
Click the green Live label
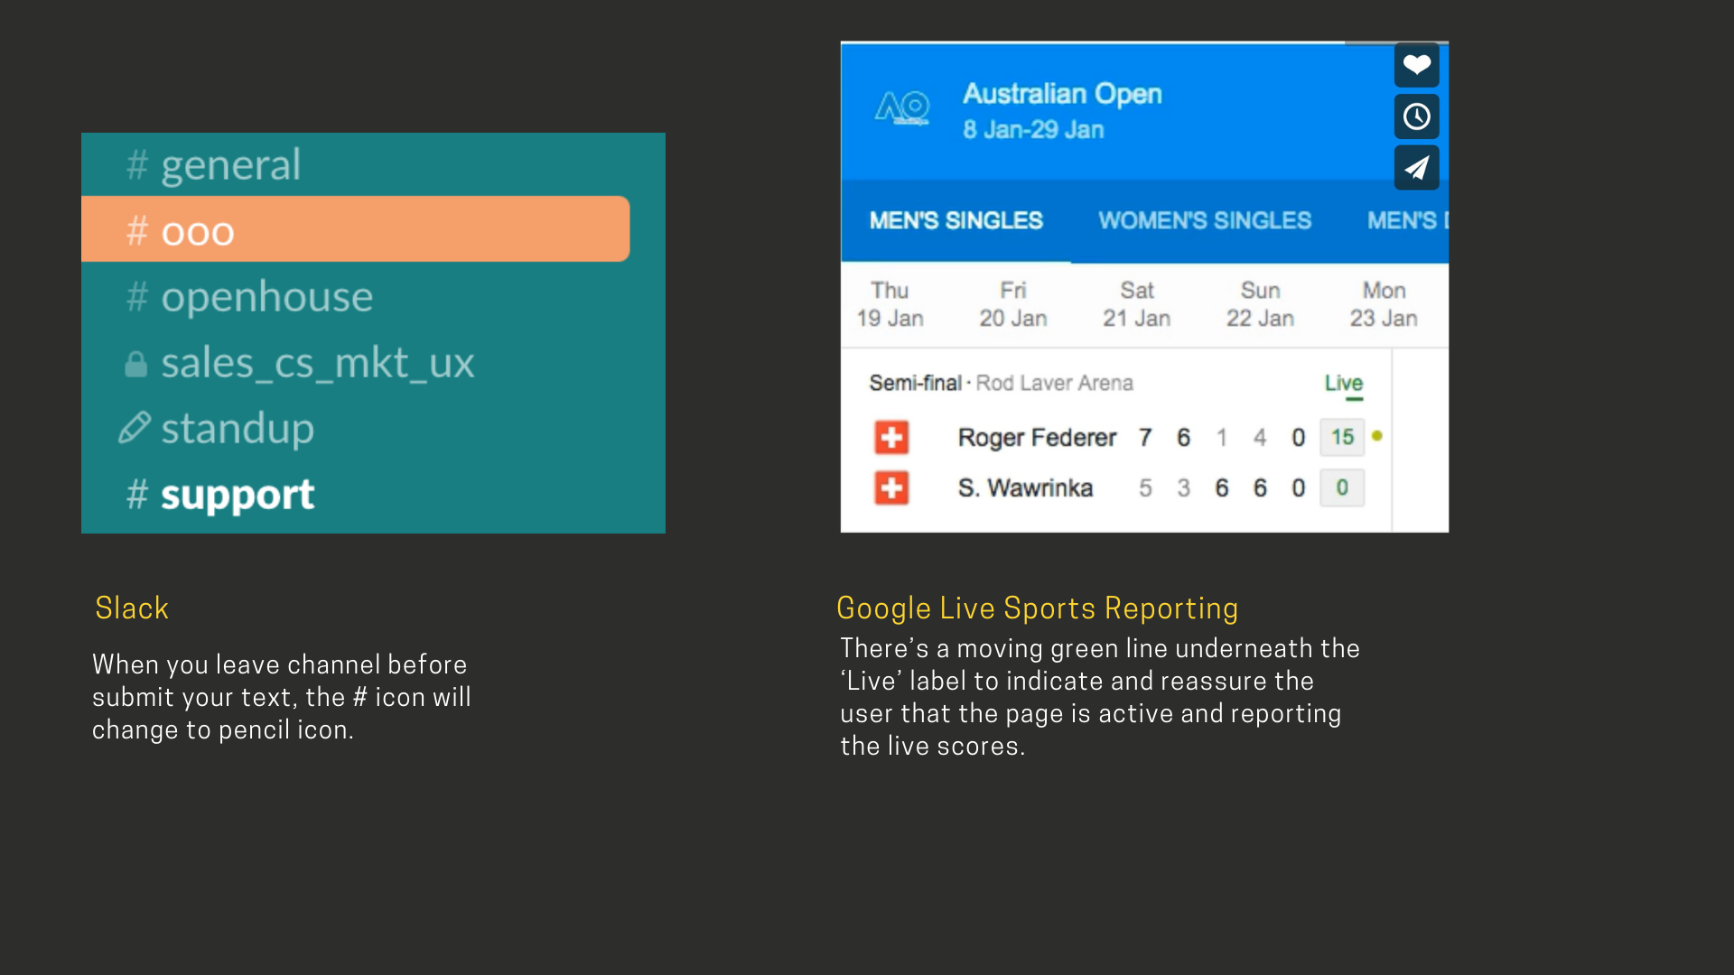coord(1344,384)
